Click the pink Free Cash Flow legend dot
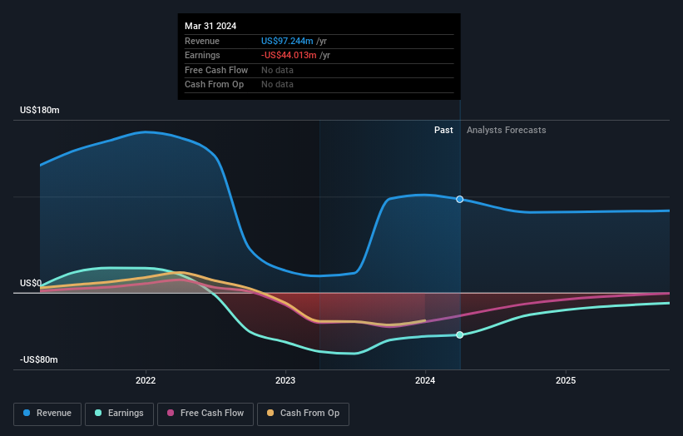This screenshot has height=436, width=683. tap(171, 413)
